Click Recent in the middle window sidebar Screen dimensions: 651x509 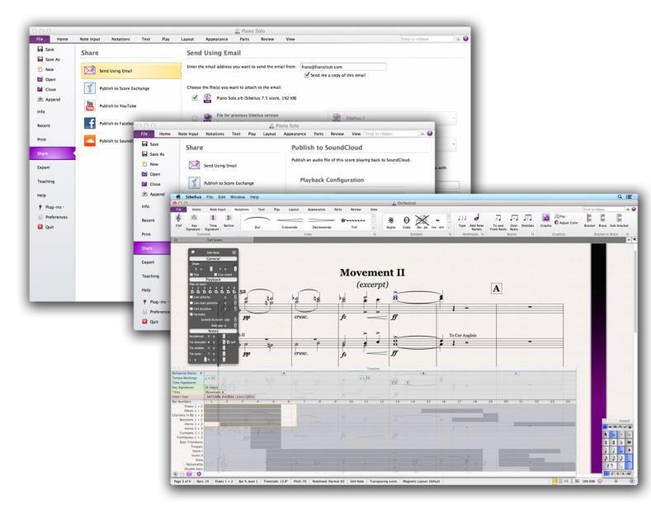[148, 220]
